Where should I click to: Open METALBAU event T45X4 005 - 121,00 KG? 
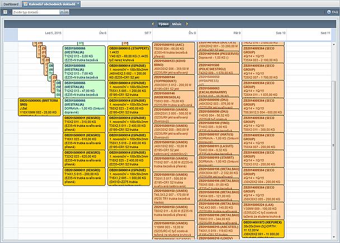pyautogui.click(x=218, y=196)
